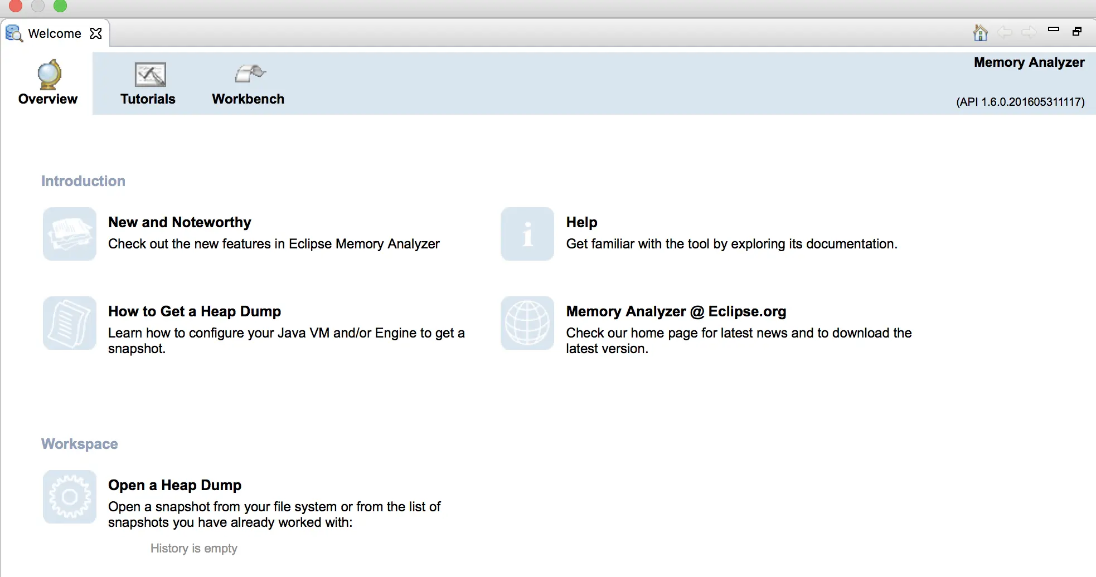1096x577 pixels.
Task: Click the API version text '(API 1.6.0.201605311117)'
Action: point(1020,102)
